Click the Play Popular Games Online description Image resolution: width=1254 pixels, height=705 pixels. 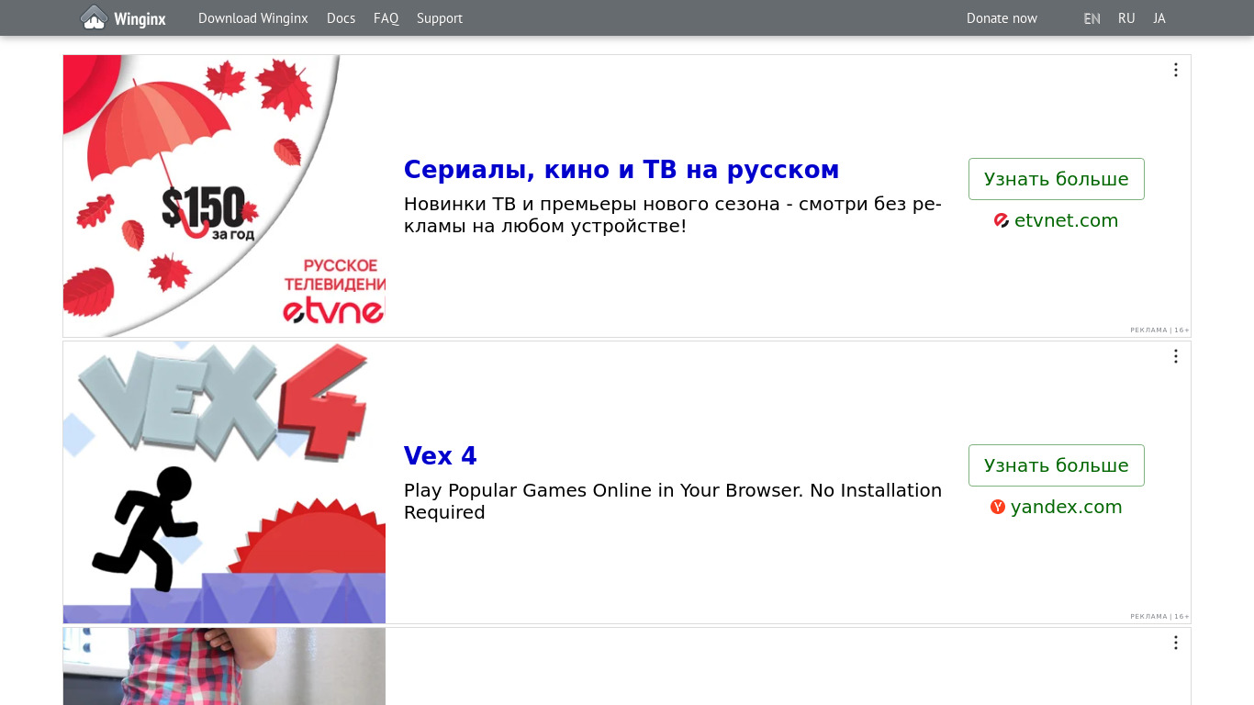pyautogui.click(x=673, y=501)
